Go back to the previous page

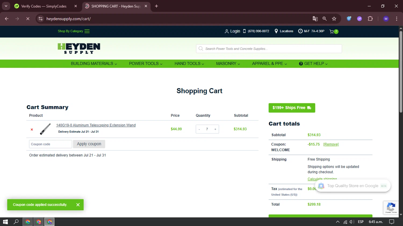(7, 19)
